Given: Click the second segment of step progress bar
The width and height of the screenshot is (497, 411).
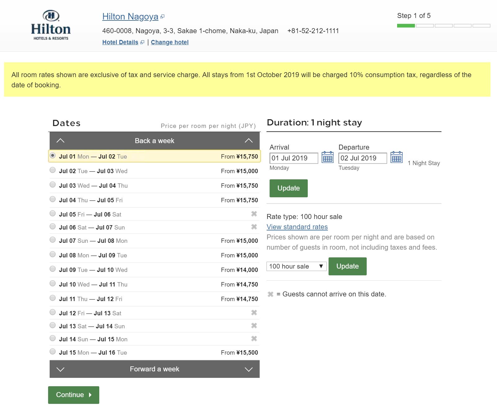Looking at the screenshot, I should [x=425, y=26].
